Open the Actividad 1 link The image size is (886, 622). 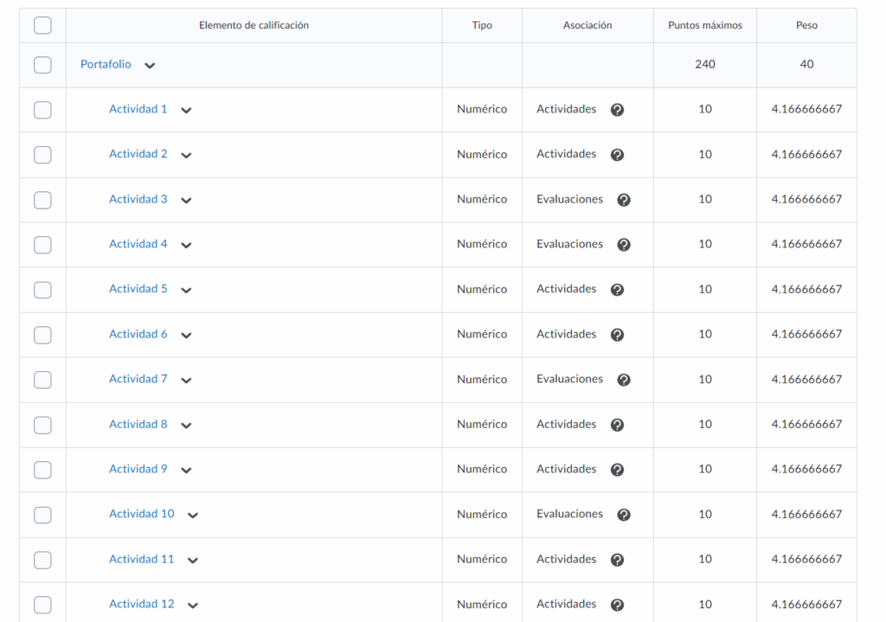[138, 109]
